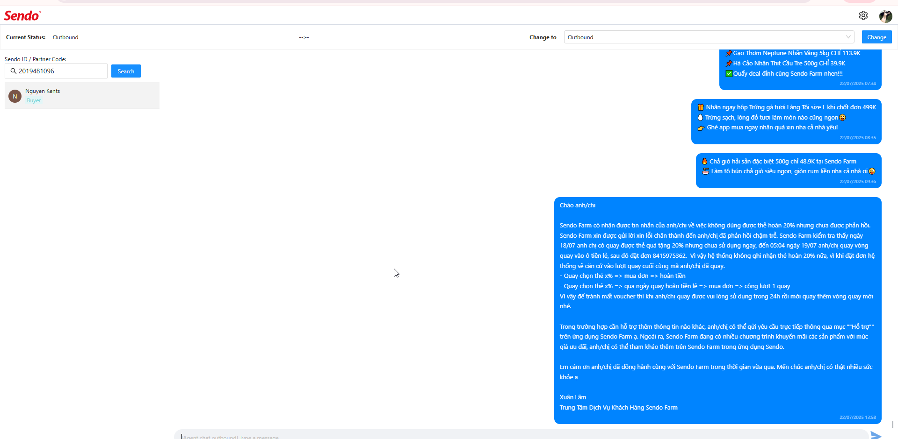Click the Trứng gà tươi Làng Tôi message

click(786, 121)
